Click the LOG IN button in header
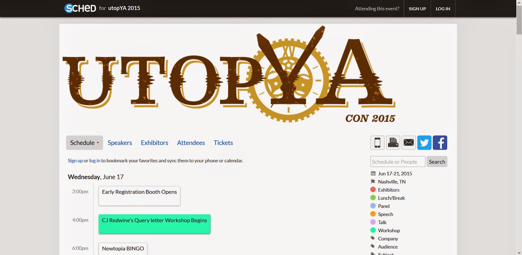This screenshot has width=522, height=255. pos(443,8)
